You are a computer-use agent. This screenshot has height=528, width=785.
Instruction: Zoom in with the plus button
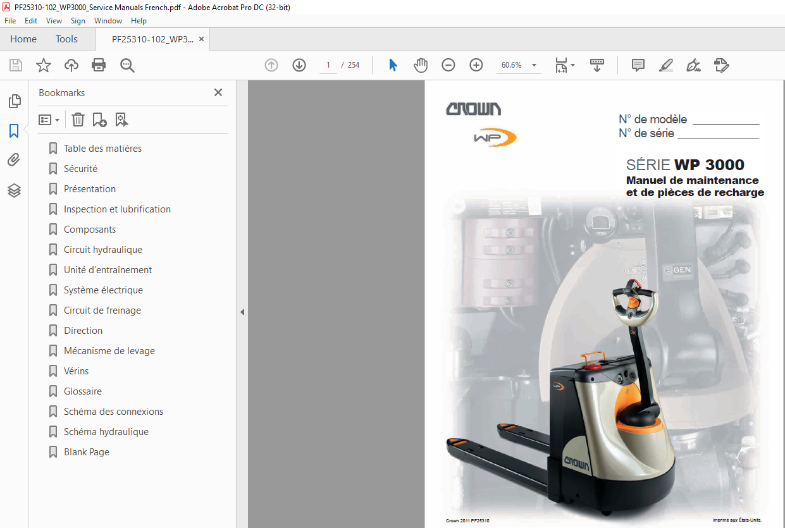tap(476, 65)
